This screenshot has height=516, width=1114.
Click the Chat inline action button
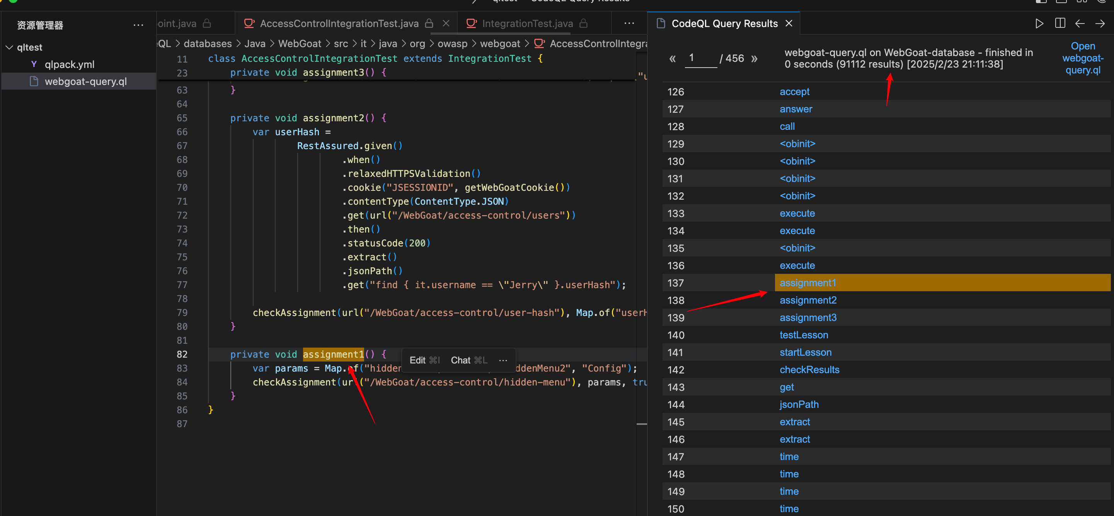[468, 360]
